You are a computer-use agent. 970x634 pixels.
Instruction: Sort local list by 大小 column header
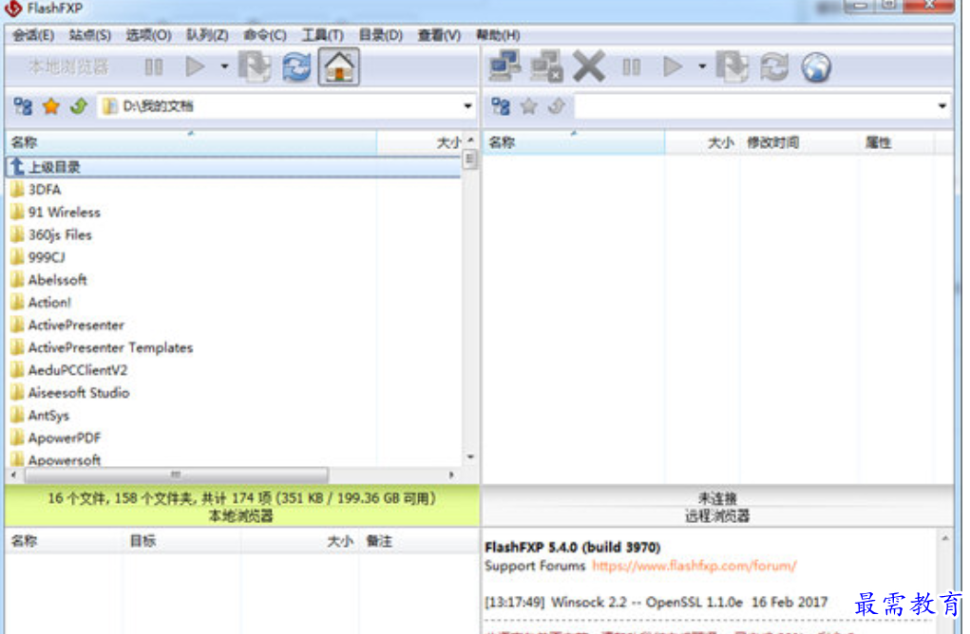pyautogui.click(x=419, y=142)
